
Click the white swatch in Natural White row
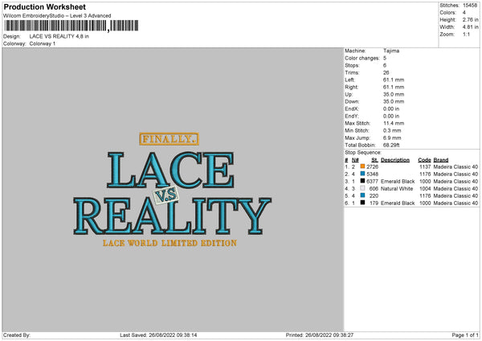point(363,188)
